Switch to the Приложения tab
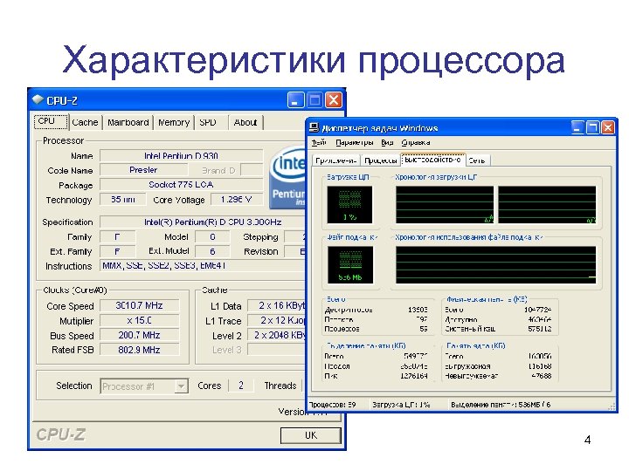Viewport: 629px width, 471px height. [336, 160]
